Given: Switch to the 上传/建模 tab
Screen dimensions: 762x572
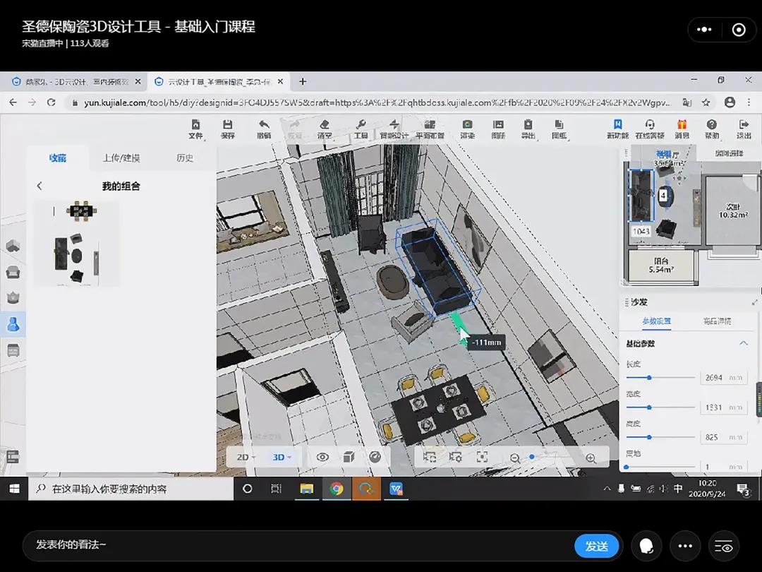Looking at the screenshot, I should click(121, 157).
